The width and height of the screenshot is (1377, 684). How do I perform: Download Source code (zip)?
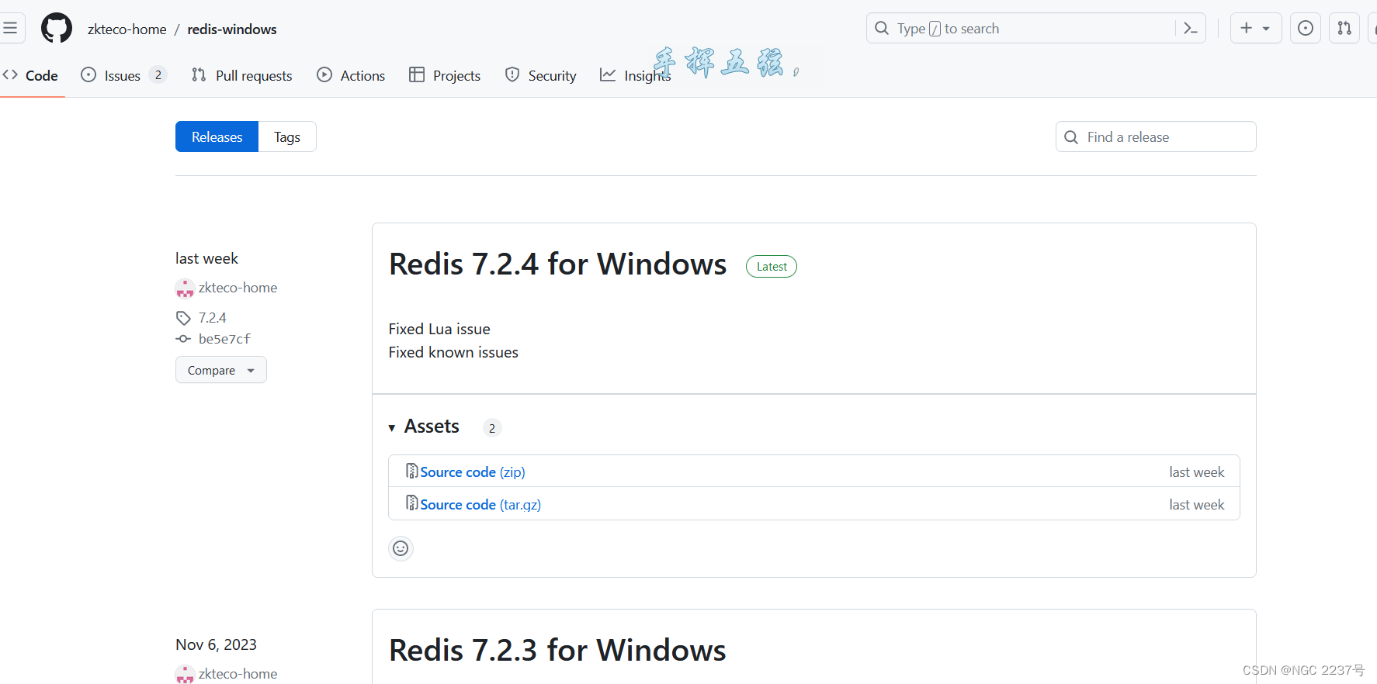473,472
